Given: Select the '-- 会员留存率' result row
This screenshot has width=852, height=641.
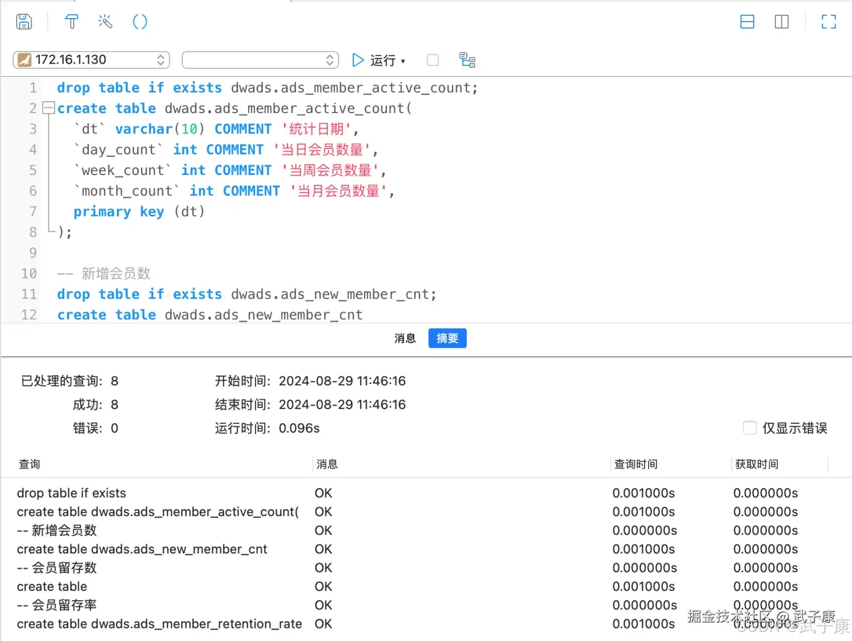Looking at the screenshot, I should coord(426,605).
